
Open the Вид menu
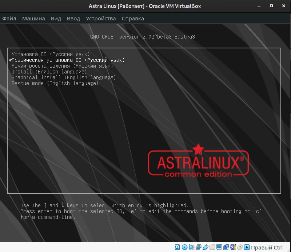point(56,19)
